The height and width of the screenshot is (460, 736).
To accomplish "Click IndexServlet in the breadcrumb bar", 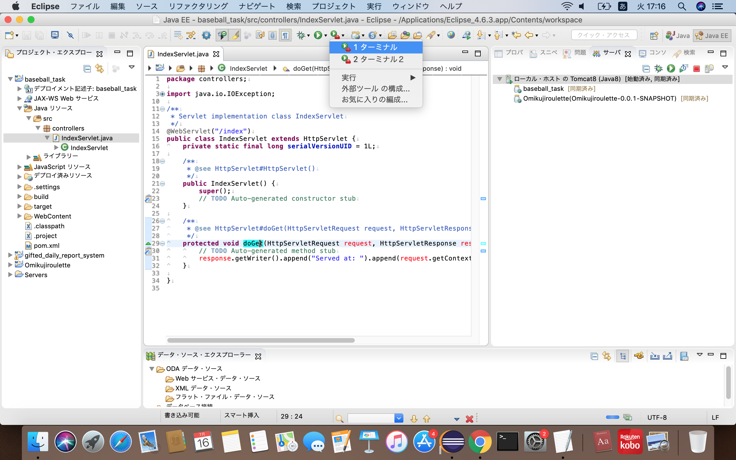I will (248, 68).
